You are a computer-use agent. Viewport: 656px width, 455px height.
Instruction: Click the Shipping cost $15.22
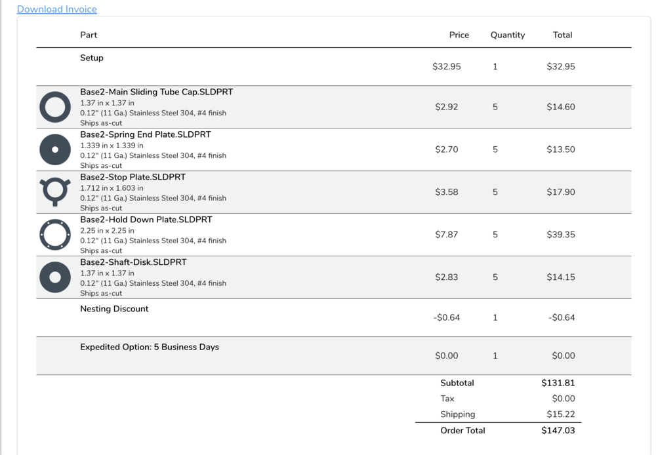pos(560,414)
